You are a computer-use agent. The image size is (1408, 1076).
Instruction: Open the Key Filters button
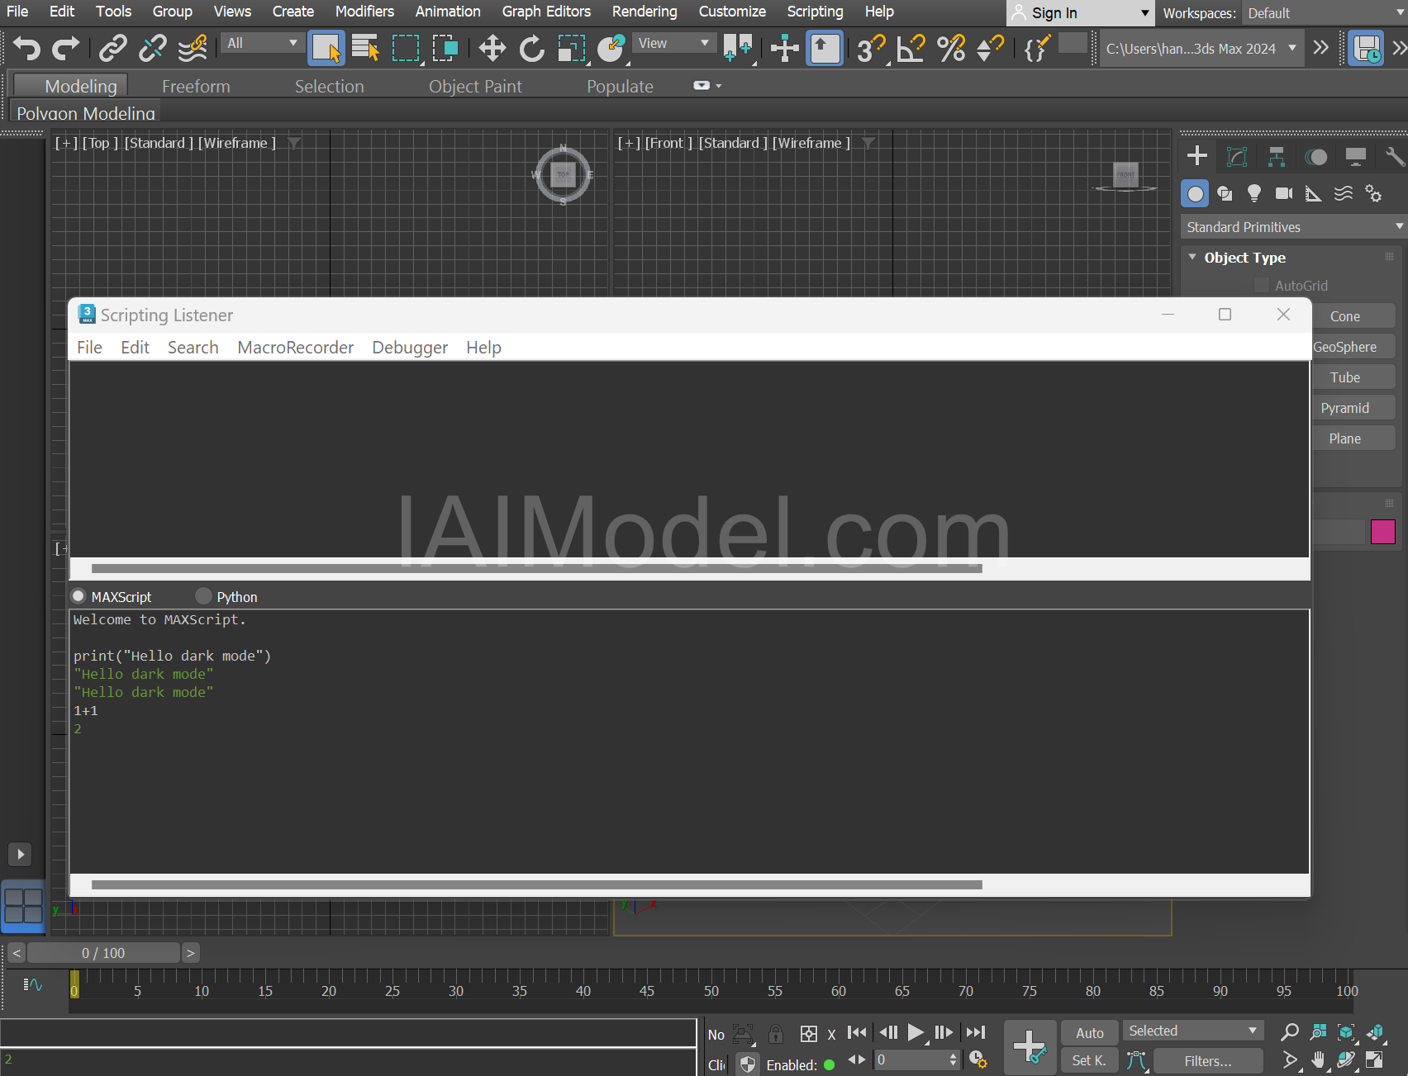tap(1208, 1061)
